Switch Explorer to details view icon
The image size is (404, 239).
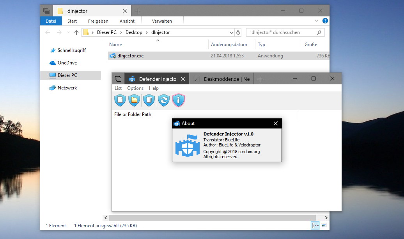(315, 226)
